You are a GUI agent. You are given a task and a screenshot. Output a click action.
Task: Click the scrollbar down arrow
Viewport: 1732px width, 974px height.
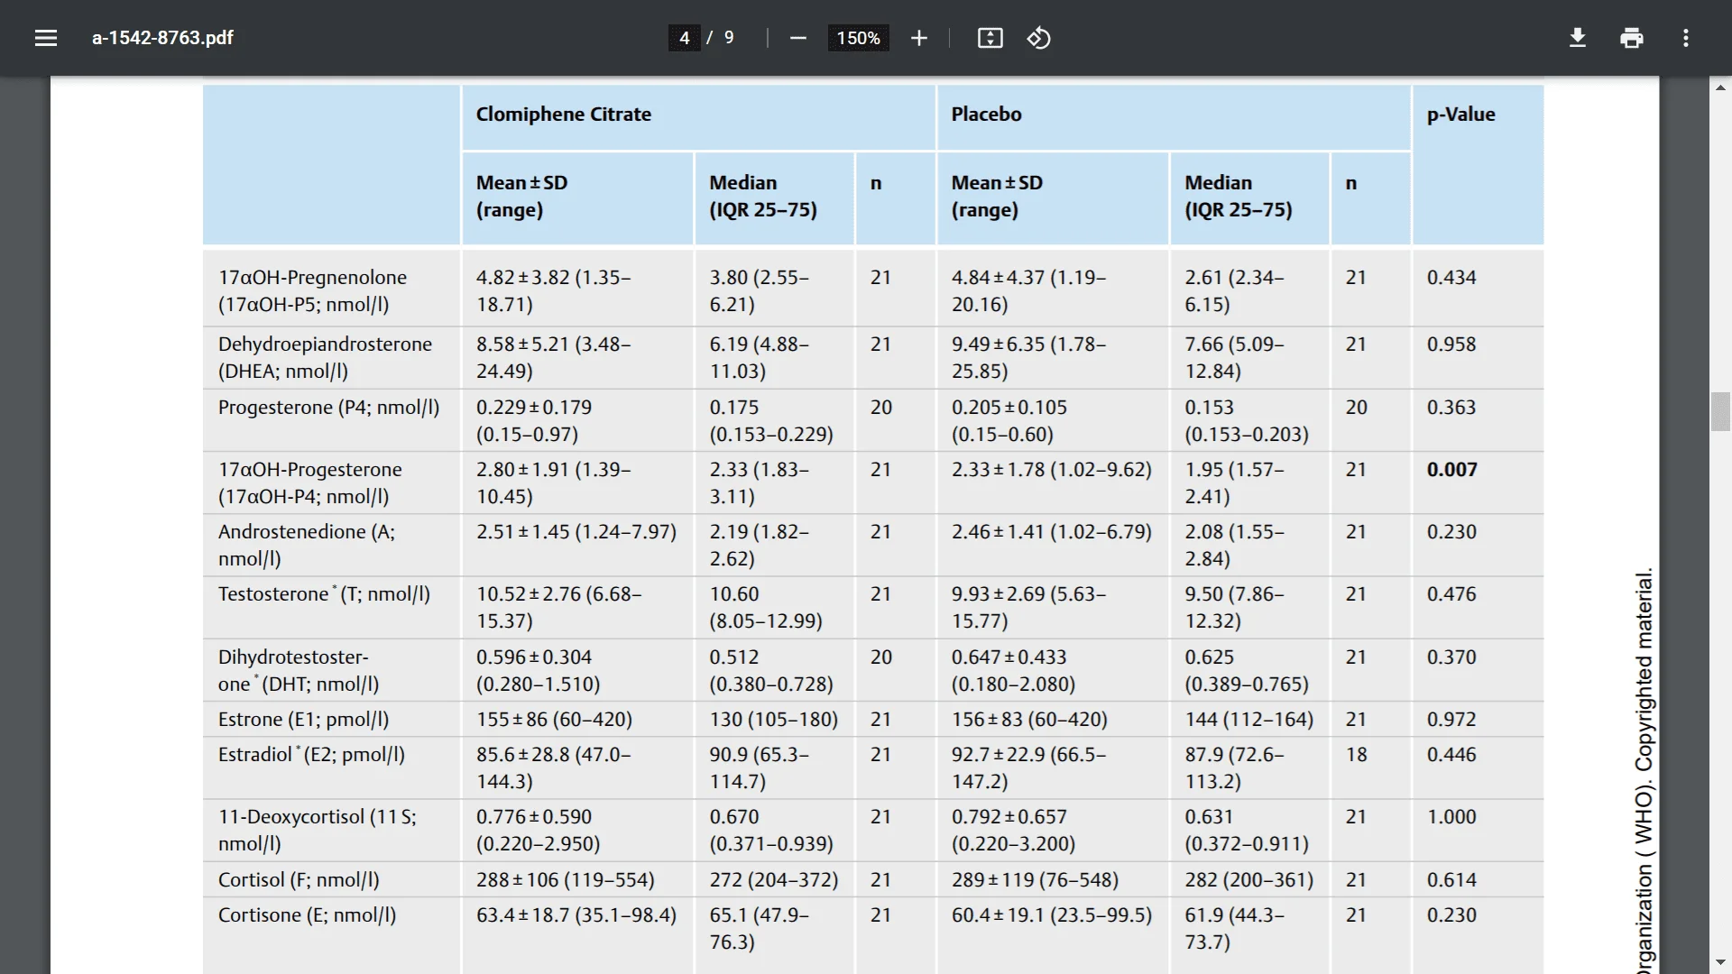(x=1720, y=963)
